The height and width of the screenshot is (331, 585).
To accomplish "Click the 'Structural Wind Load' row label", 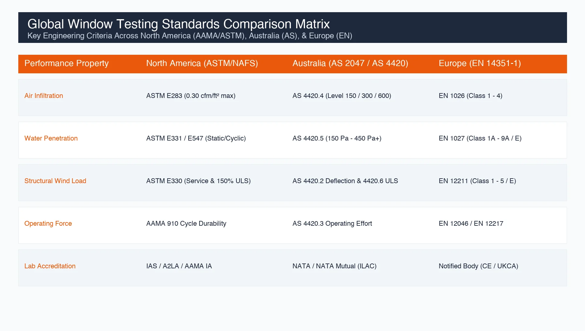I will click(x=55, y=181).
